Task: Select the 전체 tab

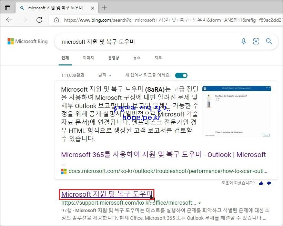Action: (x=65, y=58)
